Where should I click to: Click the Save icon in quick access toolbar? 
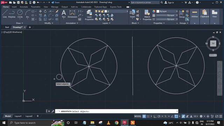click(18, 2)
